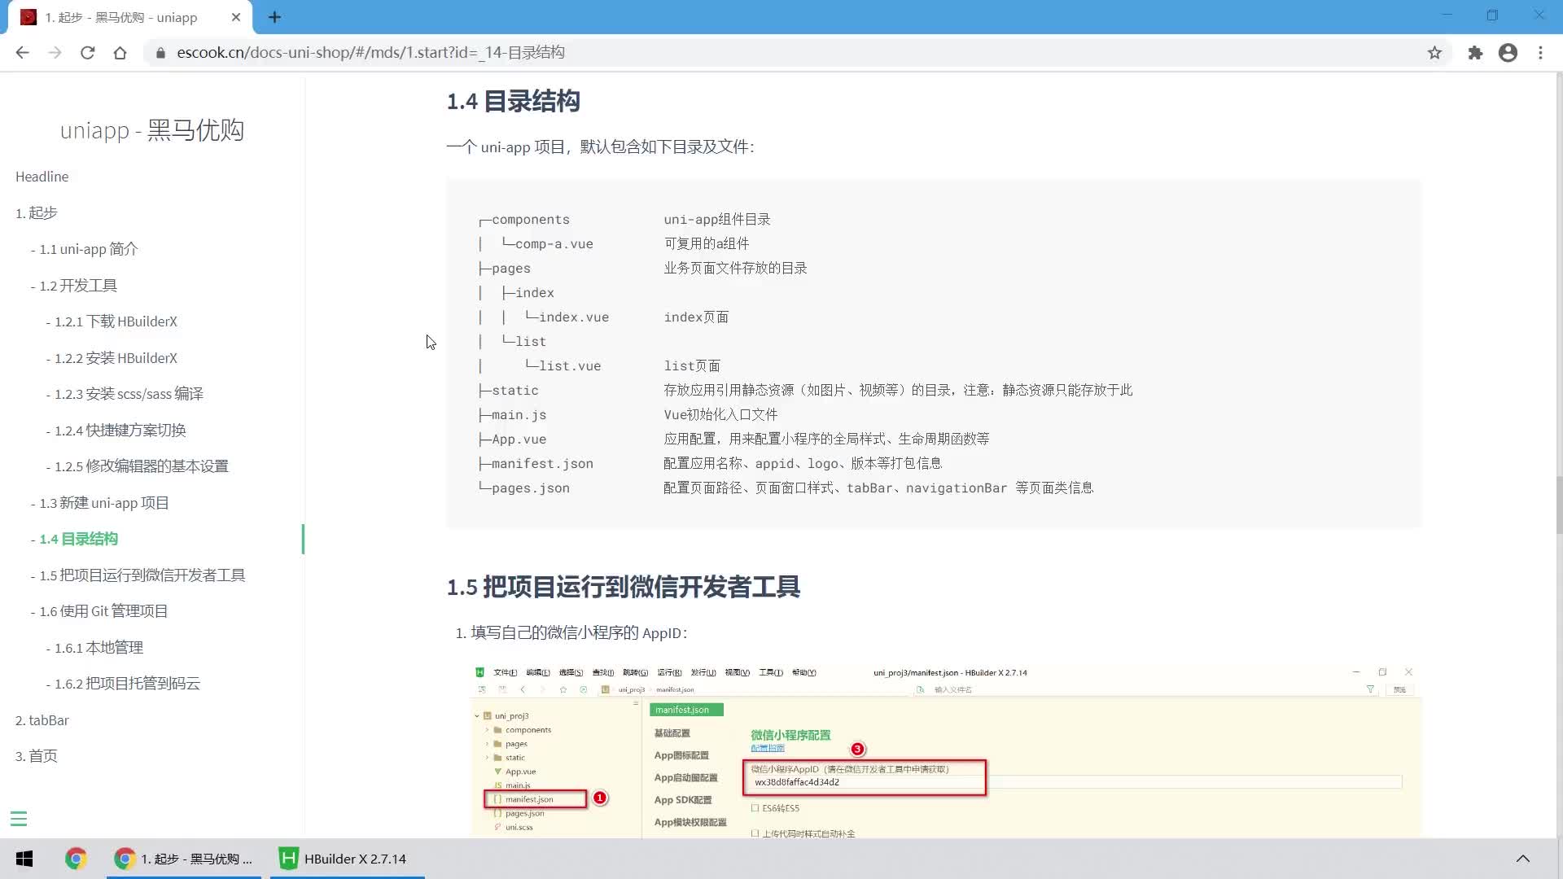Open sidebar section 2. tabBar
Image resolution: width=1563 pixels, height=879 pixels.
42,720
